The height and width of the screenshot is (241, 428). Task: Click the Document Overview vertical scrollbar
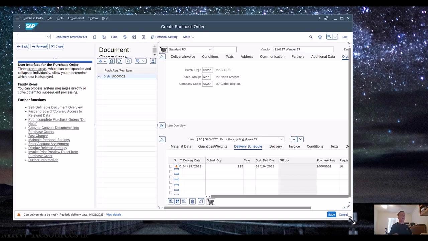tap(154, 50)
